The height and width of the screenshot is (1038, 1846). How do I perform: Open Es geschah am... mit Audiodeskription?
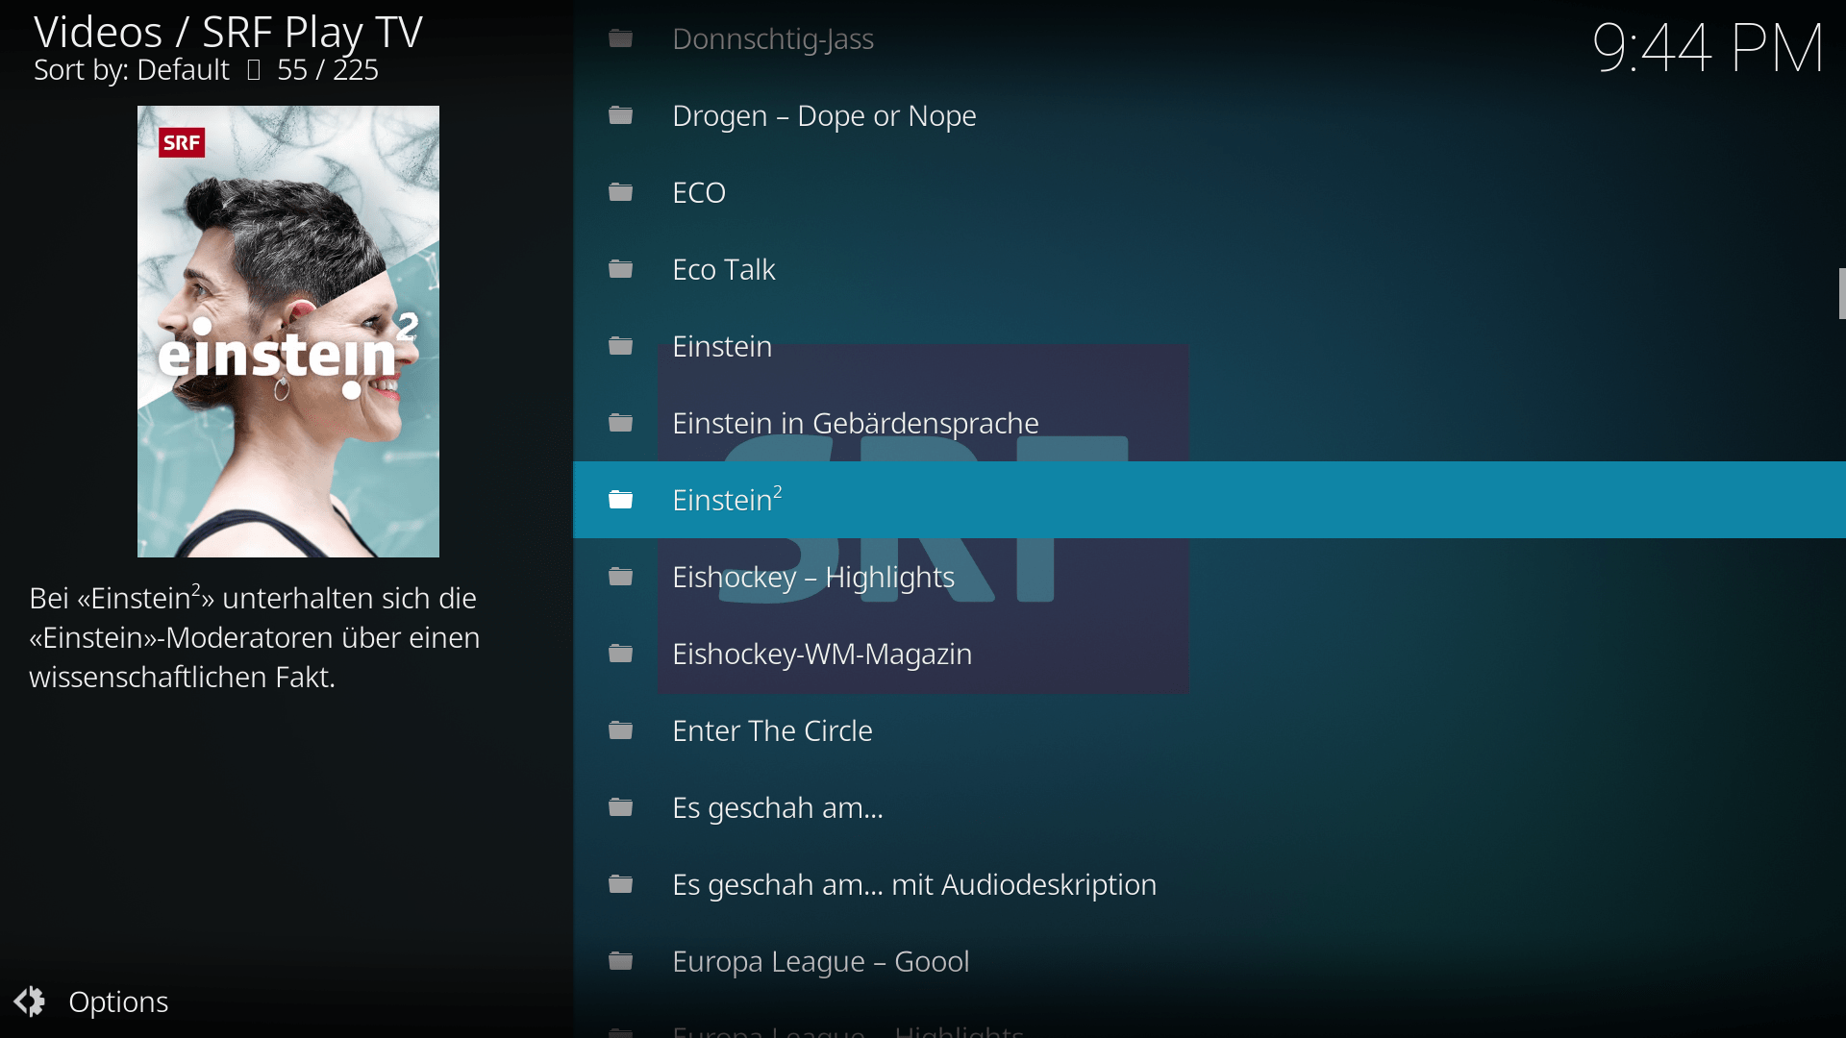(914, 883)
